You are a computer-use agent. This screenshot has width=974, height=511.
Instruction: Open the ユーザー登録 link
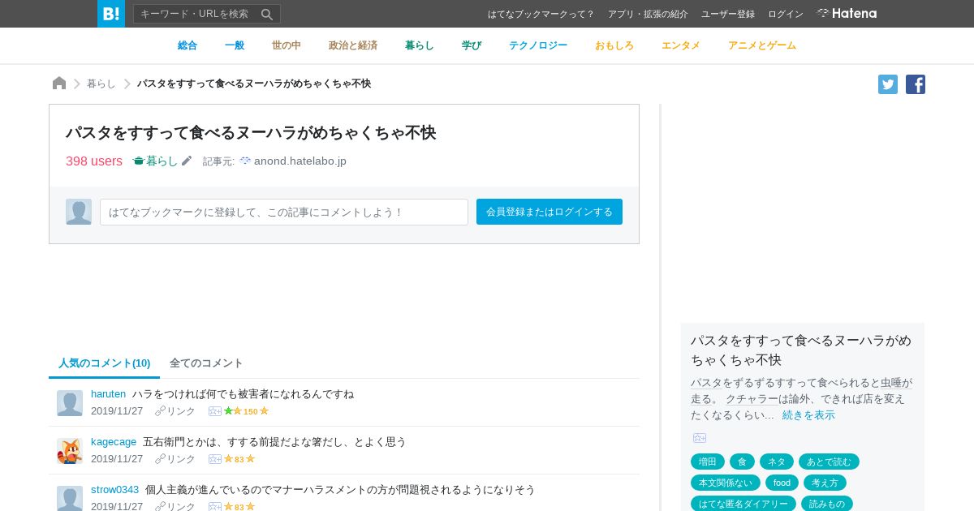pyautogui.click(x=728, y=14)
